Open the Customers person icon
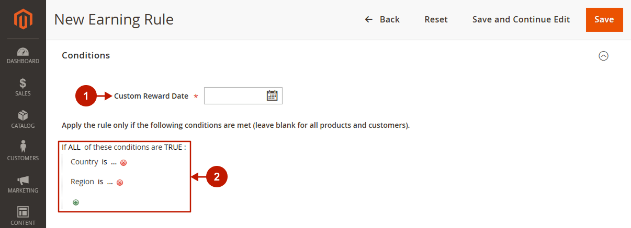 tap(23, 147)
